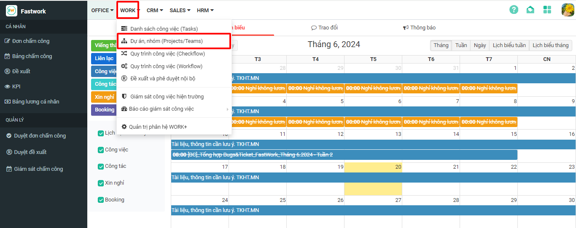576x228 pixels.
Task: Open the mail inbox icon in header
Action: pos(530,10)
